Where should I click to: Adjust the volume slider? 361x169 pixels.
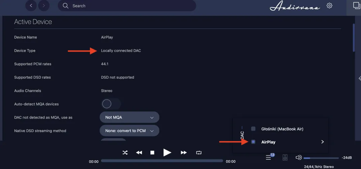click(321, 158)
